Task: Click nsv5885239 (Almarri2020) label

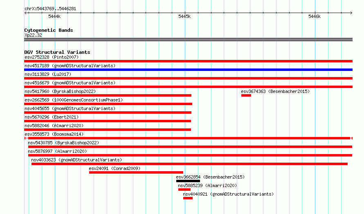Action: [x=207, y=185]
